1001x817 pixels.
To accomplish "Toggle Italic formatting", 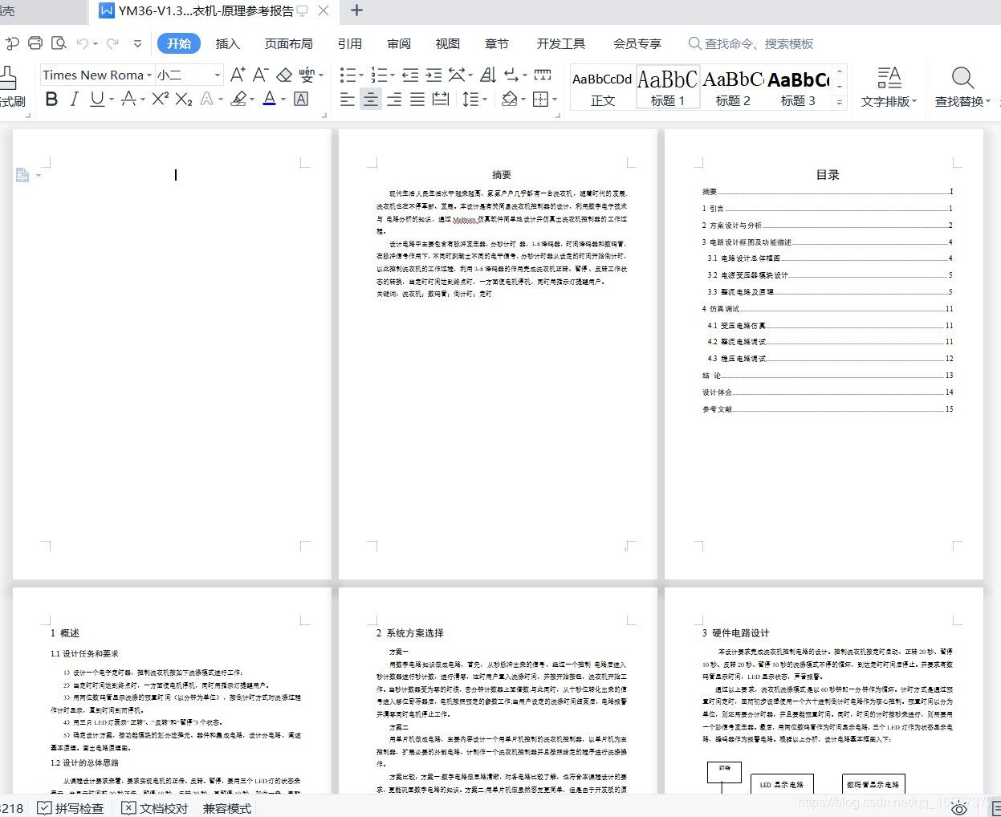I will [75, 99].
